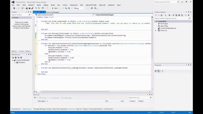Switch to the Package Manager Console tab
Screen dimensions: 203x114
tap(42, 109)
